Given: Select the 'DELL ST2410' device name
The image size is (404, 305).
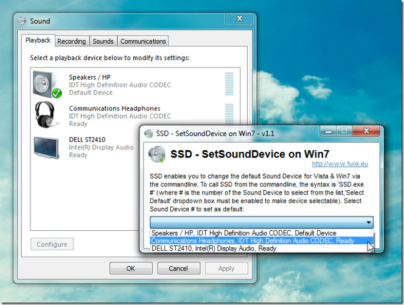Looking at the screenshot, I should tap(87, 140).
